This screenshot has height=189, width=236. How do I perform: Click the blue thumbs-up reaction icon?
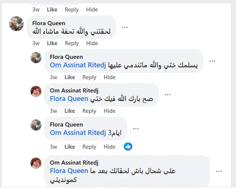(x=128, y=146)
